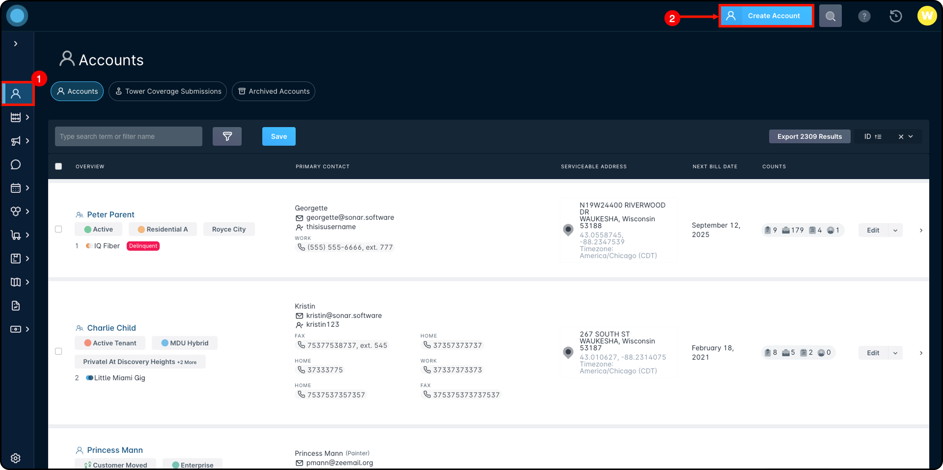This screenshot has width=943, height=470.
Task: Click the Royce City group tag
Action: (x=229, y=229)
